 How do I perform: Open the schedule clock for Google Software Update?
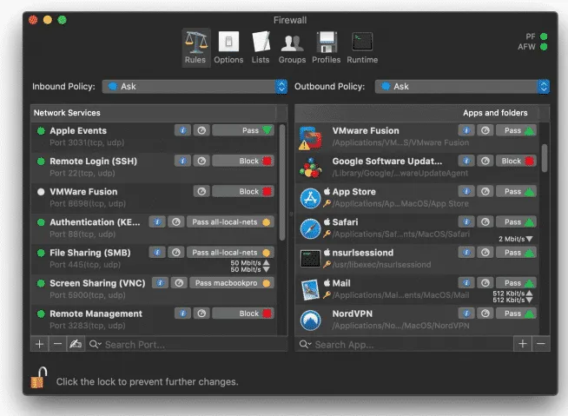485,161
